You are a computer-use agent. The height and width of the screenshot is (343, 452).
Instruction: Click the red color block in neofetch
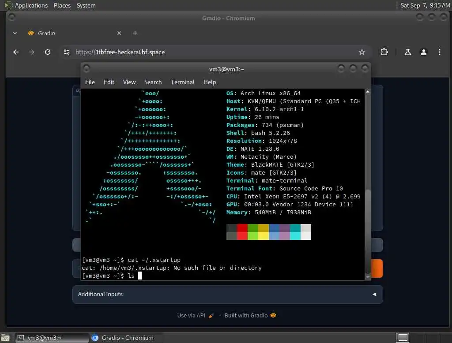pyautogui.click(x=242, y=232)
